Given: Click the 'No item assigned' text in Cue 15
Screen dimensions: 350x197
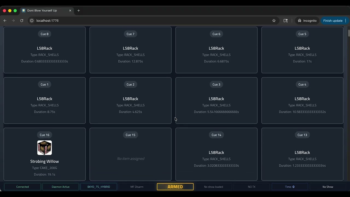Looking at the screenshot, I should [131, 159].
